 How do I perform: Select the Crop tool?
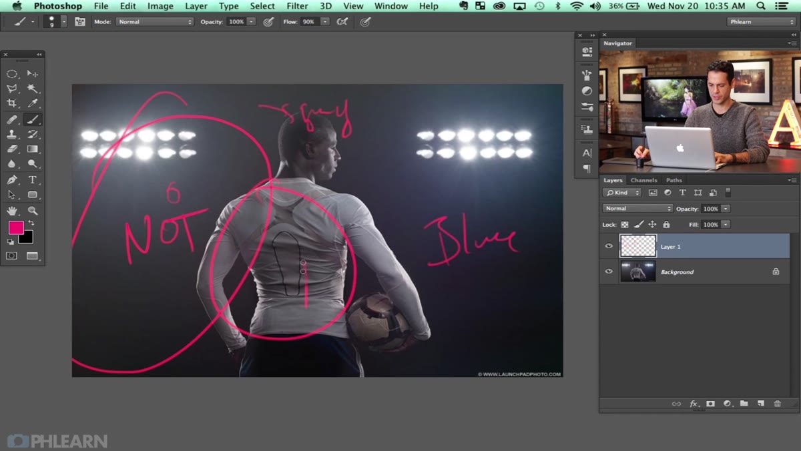(x=12, y=103)
